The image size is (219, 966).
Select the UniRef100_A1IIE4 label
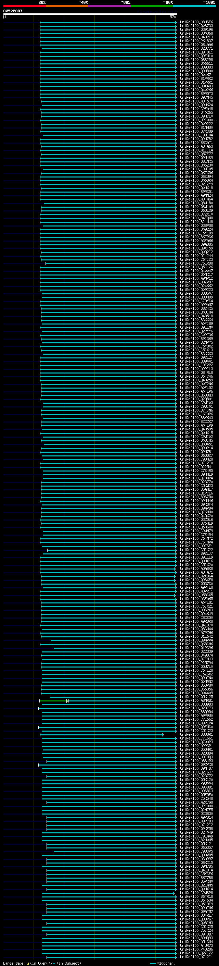tap(196, 150)
